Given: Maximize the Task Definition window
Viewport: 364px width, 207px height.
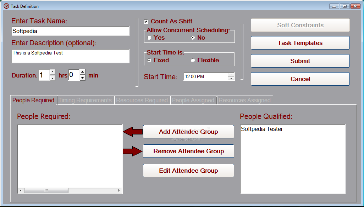Looking at the screenshot, I should [x=345, y=6].
